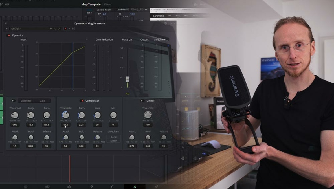Click Expander Ratio value field 1:1.1
Image resolution: width=334 pixels, height=189 pixels.
[x=47, y=125]
